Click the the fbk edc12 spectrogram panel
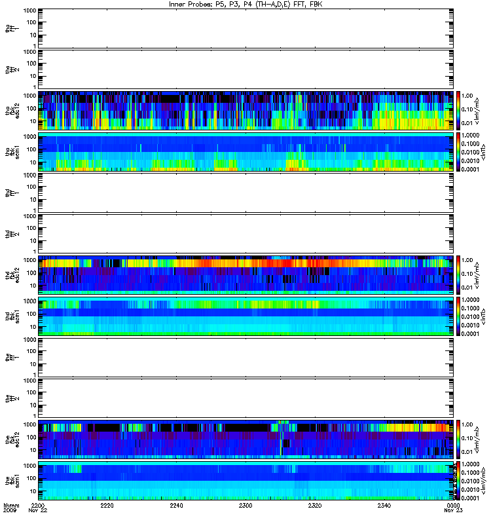The width and height of the screenshot is (491, 524). 246,439
